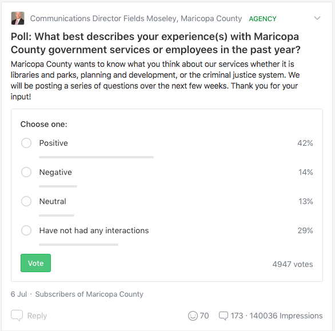Expand the post options chevron
The height and width of the screenshot is (331, 335).
(x=317, y=18)
